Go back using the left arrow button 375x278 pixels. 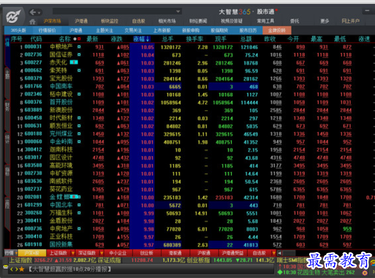pos(33,12)
